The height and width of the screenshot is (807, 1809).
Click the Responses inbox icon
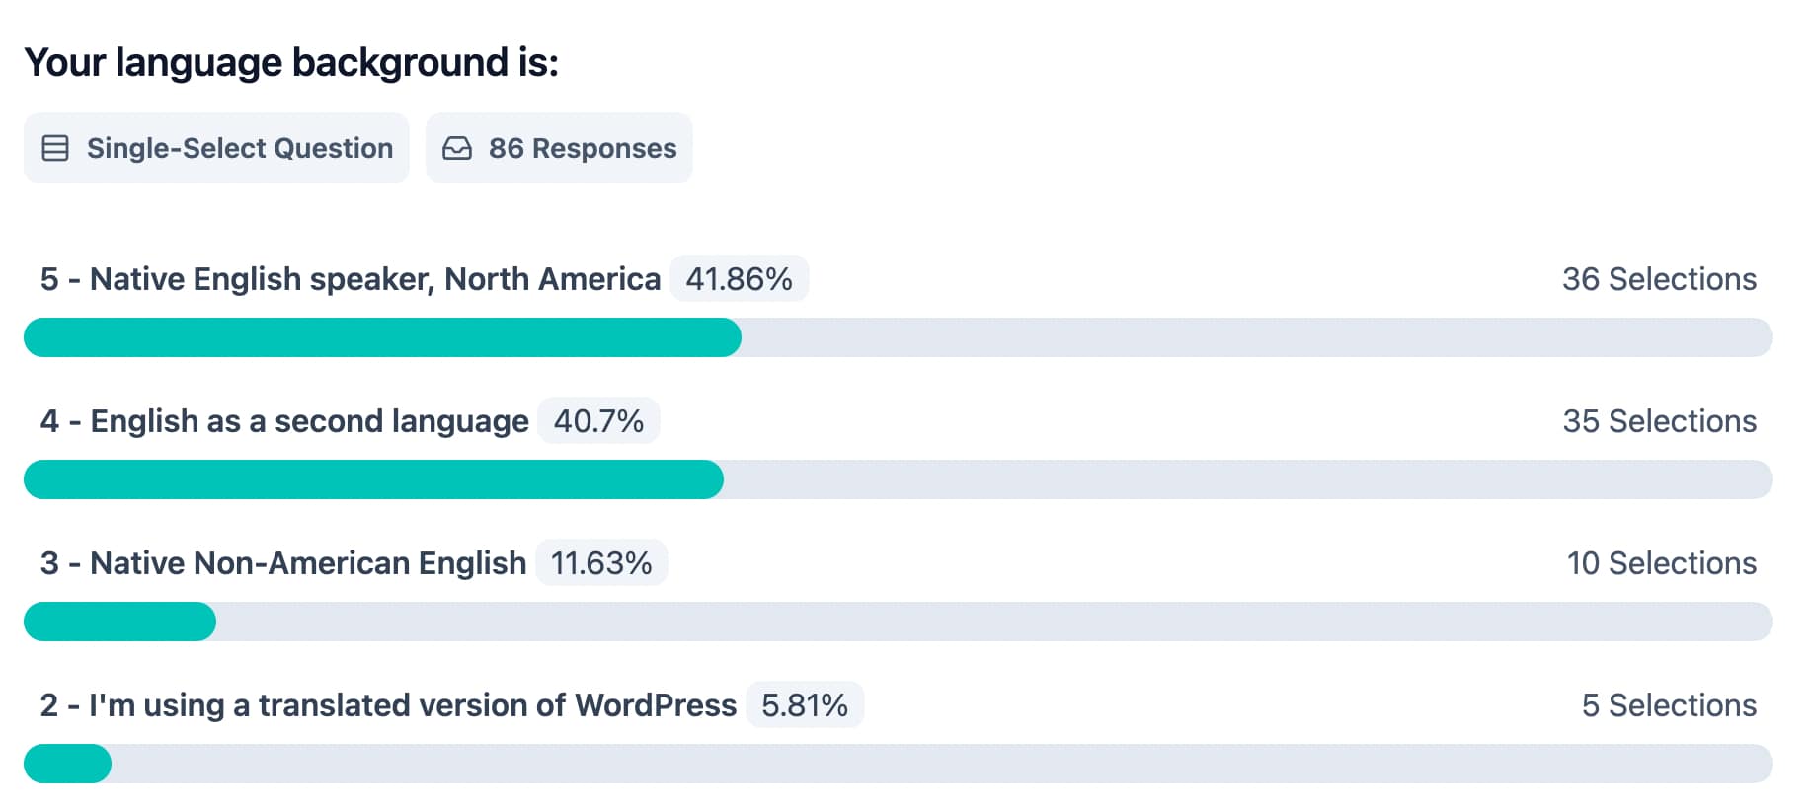click(457, 148)
